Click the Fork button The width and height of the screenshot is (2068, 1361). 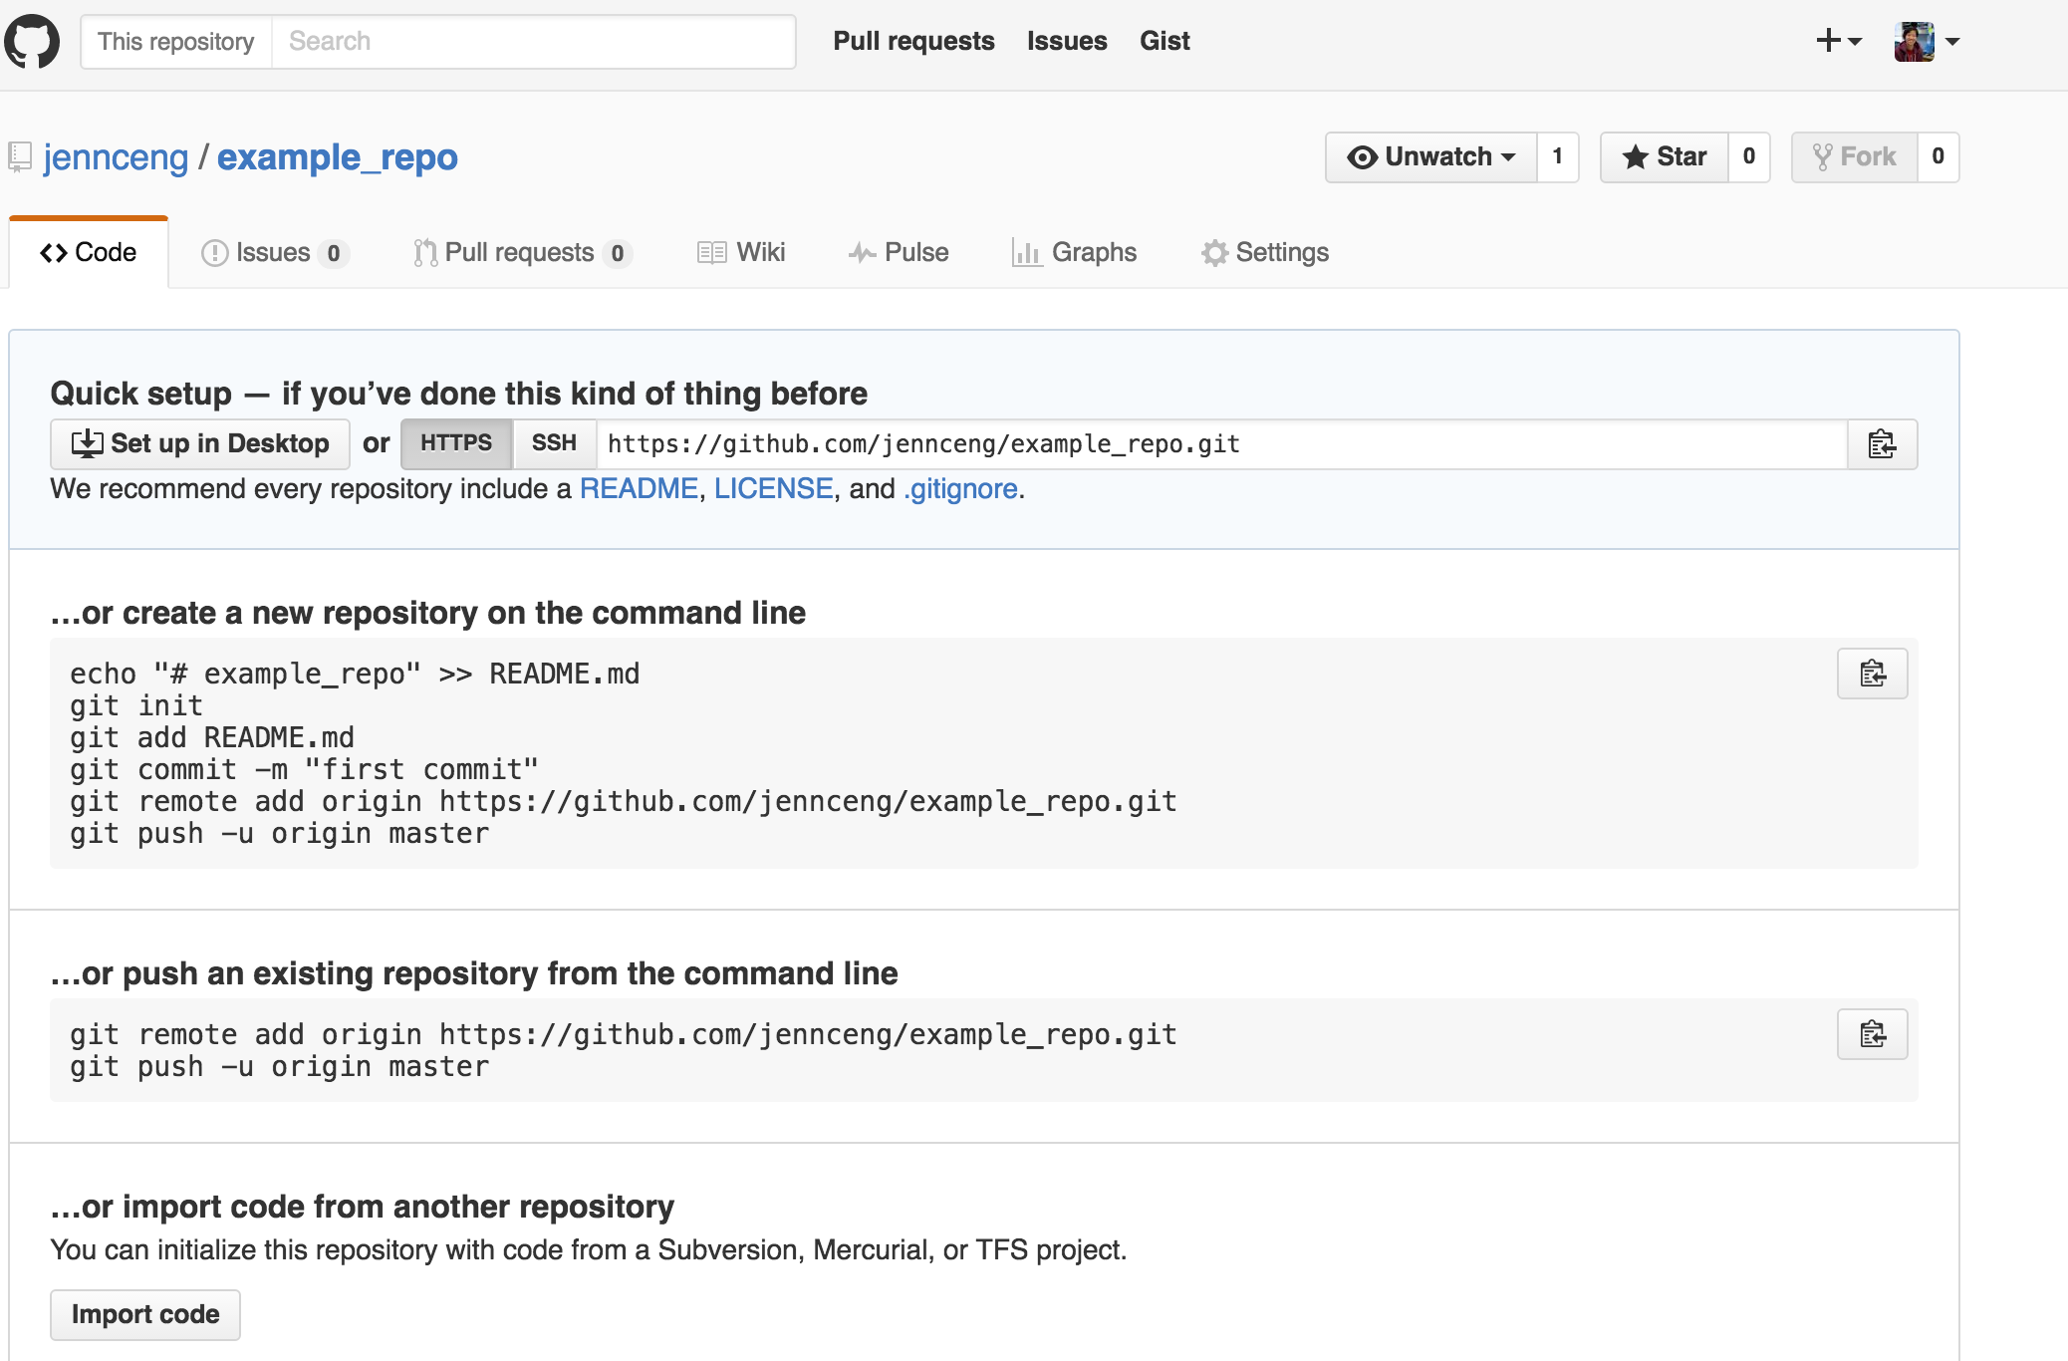(1855, 157)
